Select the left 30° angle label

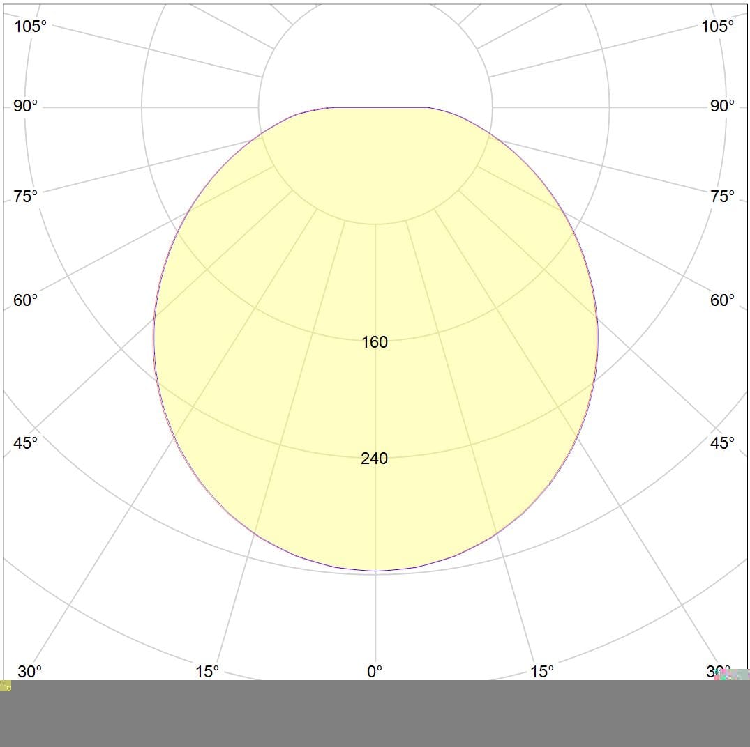(29, 671)
